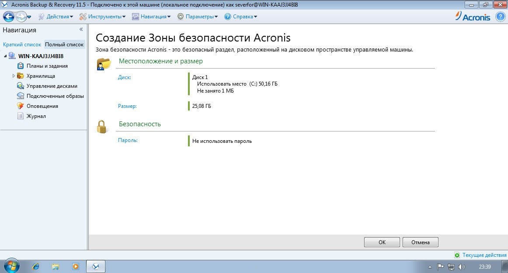Go back with the blue back arrow
Image resolution: width=508 pixels, height=273 pixels.
point(9,17)
